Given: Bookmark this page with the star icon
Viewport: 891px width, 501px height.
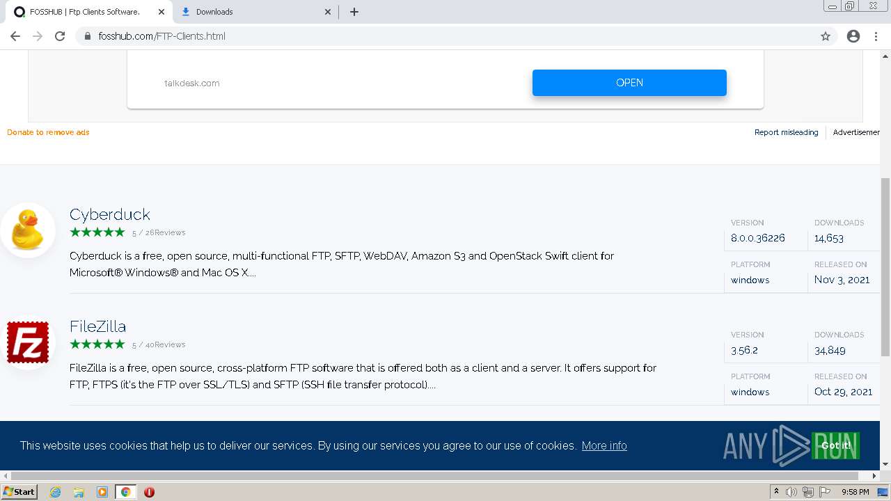Looking at the screenshot, I should tap(826, 36).
